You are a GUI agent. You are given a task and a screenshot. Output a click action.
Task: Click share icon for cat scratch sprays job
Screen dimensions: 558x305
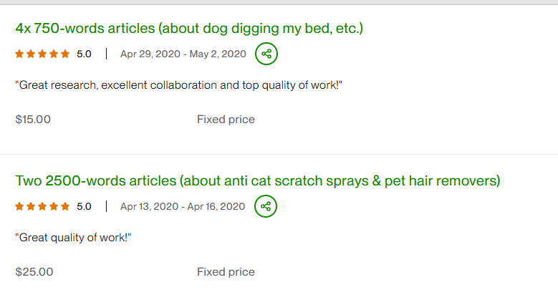coord(266,206)
